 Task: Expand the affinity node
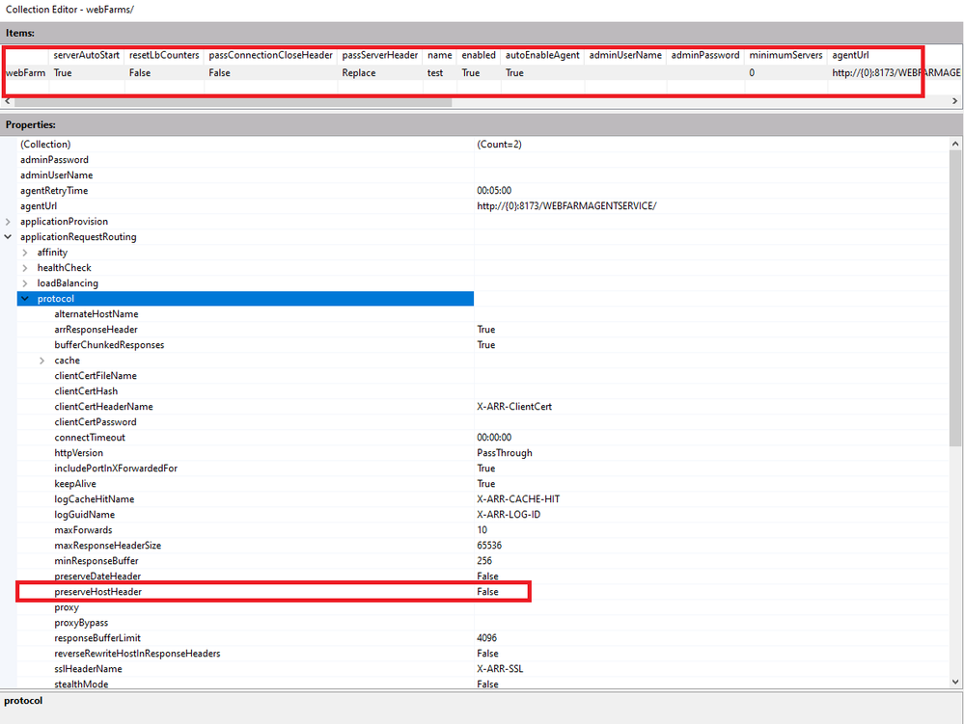click(x=24, y=253)
